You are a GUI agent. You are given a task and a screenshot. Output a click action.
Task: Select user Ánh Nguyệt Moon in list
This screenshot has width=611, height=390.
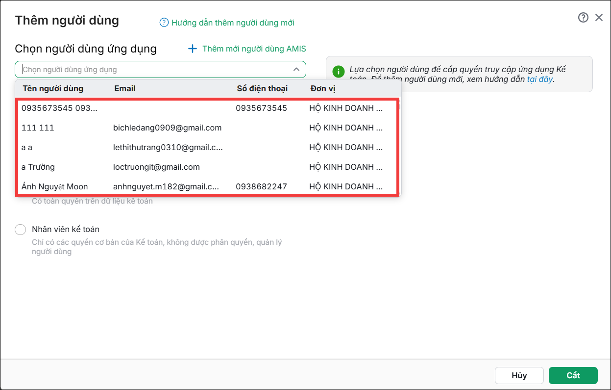[208, 186]
